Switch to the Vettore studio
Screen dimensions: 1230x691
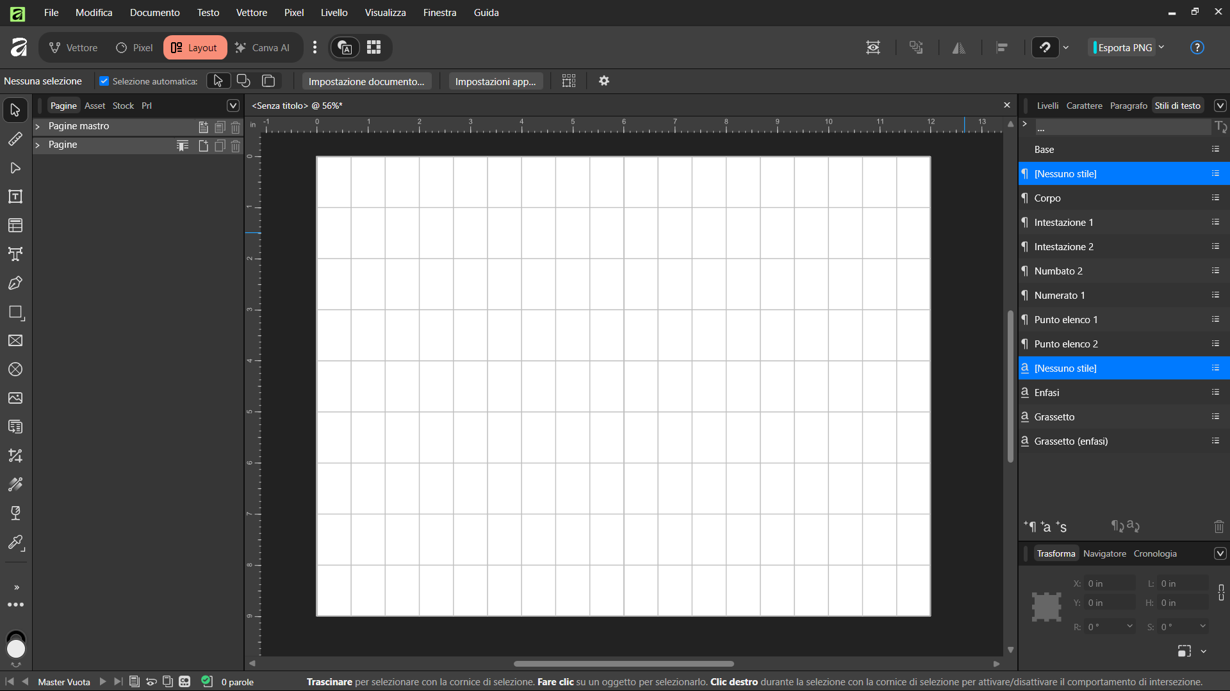pos(74,47)
